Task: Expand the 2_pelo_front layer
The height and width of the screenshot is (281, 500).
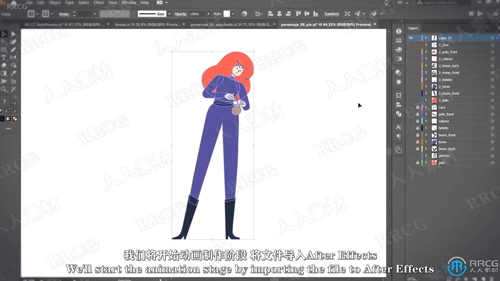Action: point(426,52)
